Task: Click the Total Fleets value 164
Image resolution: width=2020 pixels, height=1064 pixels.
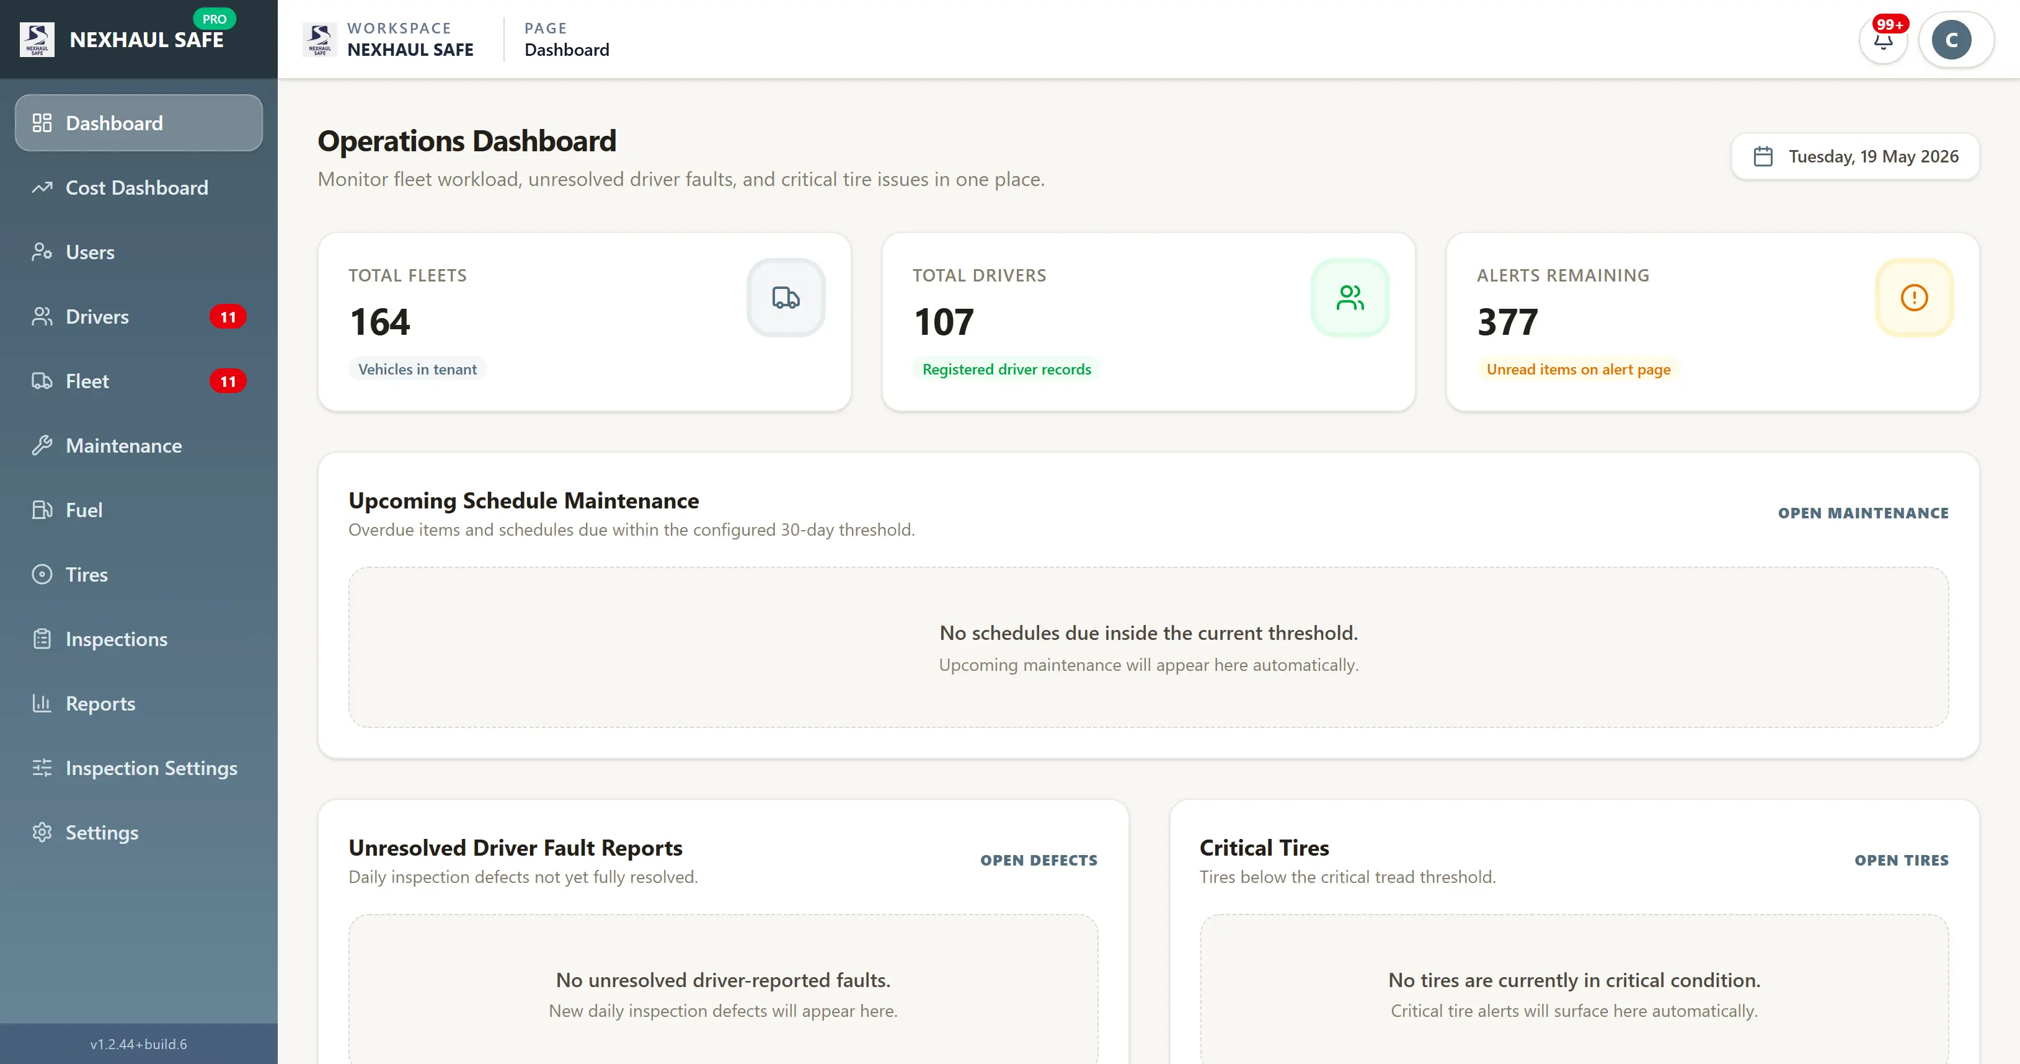Action: pyautogui.click(x=379, y=322)
